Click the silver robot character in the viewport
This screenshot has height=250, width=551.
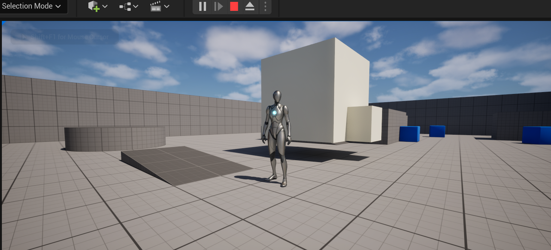[x=277, y=142]
